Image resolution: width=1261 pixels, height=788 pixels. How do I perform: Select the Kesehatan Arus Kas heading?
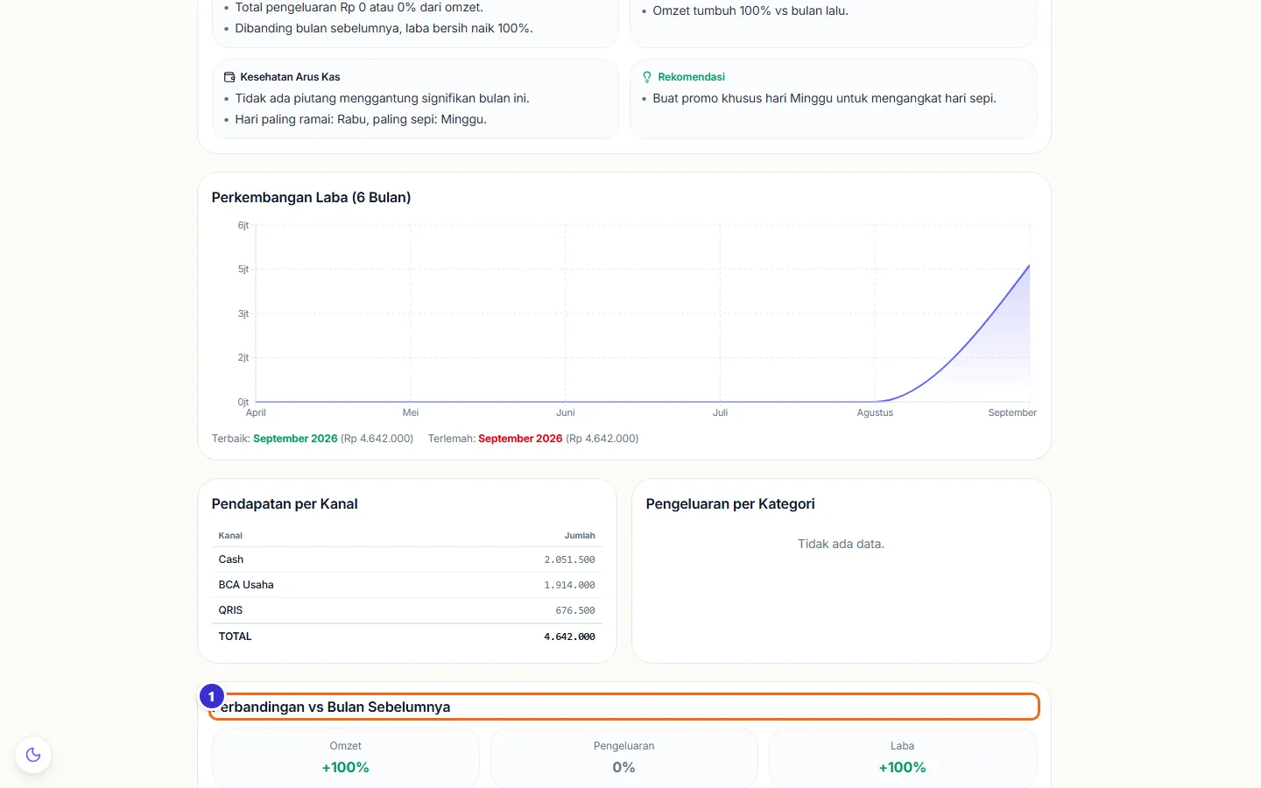[x=290, y=77]
